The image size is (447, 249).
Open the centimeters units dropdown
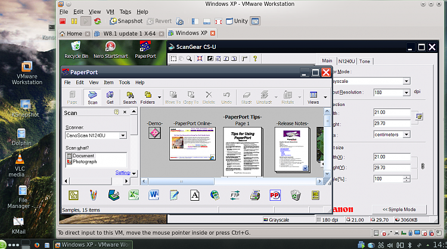tap(406, 134)
